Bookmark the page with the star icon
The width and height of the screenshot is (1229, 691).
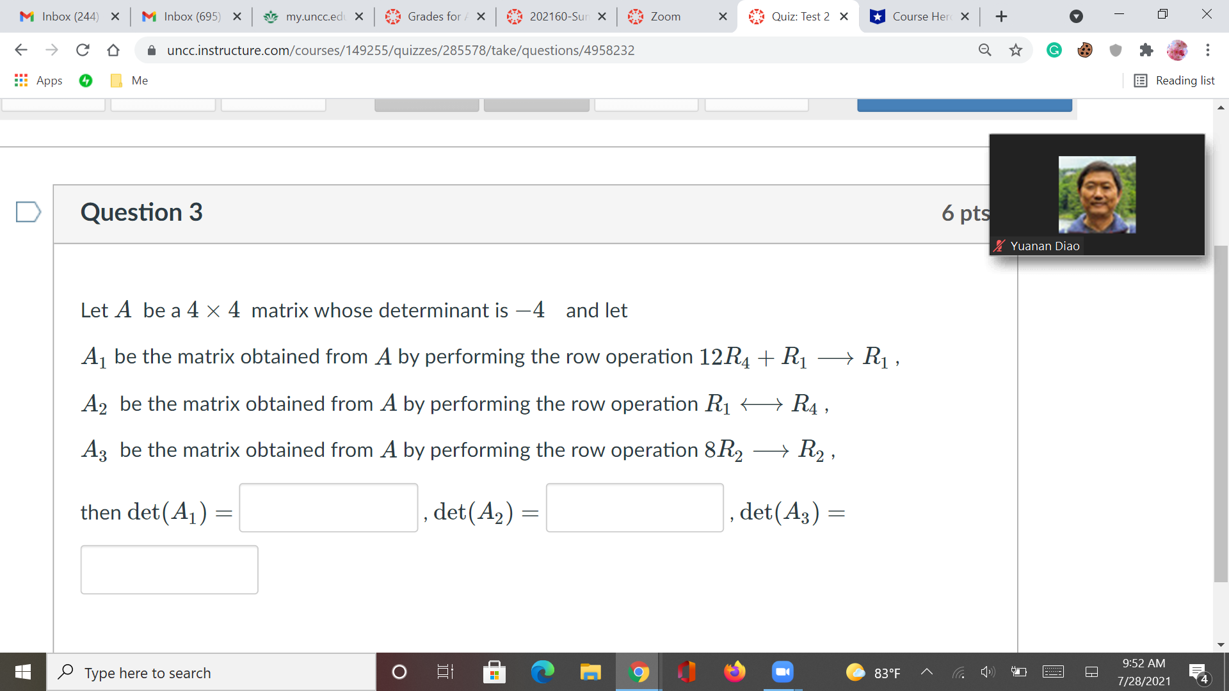point(1015,50)
